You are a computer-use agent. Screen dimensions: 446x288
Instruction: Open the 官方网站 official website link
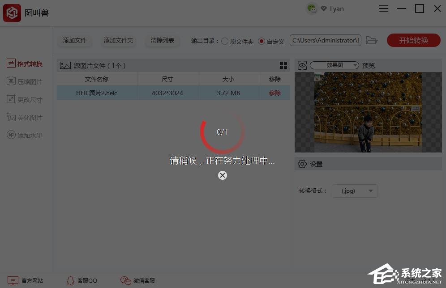tap(27, 280)
